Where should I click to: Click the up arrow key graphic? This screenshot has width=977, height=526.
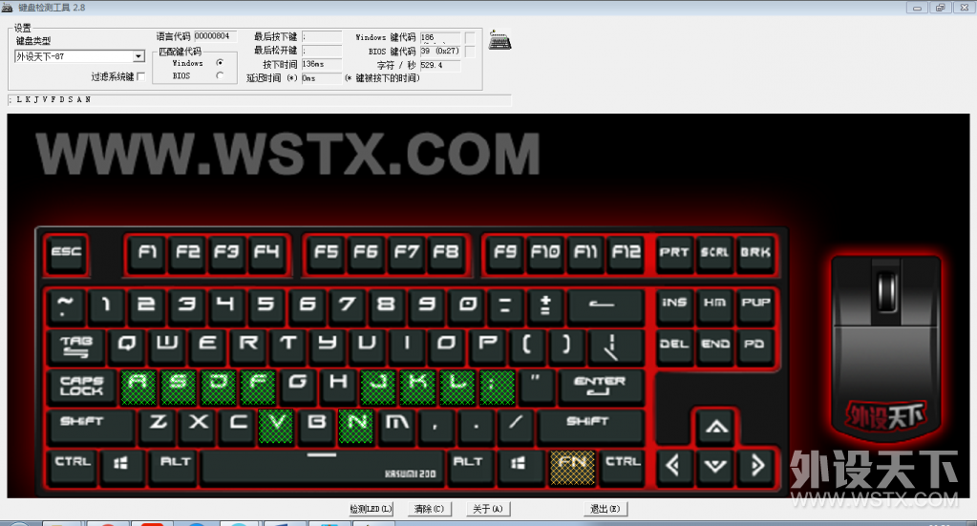click(716, 427)
